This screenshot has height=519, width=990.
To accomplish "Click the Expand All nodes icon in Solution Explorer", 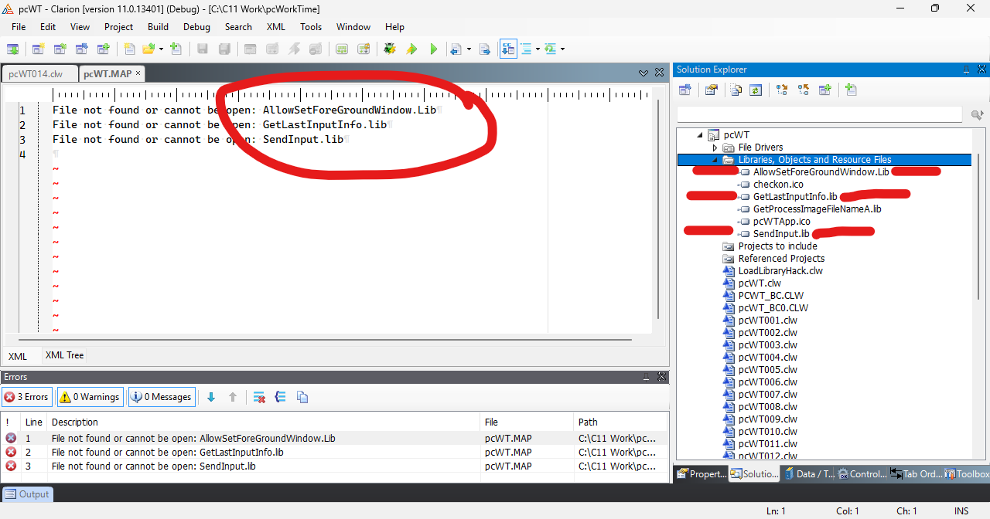I will point(782,90).
